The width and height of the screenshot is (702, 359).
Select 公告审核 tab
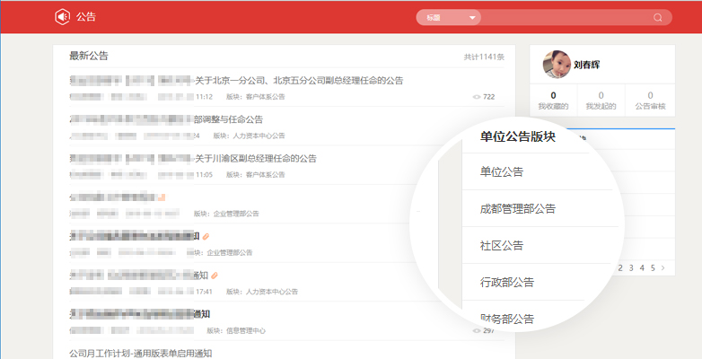click(x=649, y=101)
